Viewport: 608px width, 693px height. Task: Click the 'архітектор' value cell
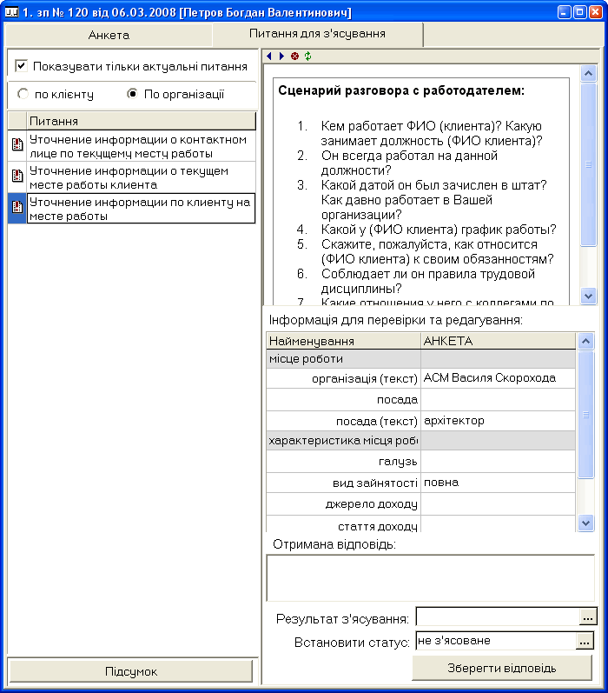498,421
